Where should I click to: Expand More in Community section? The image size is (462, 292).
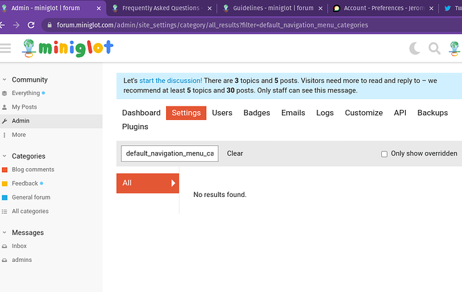[19, 135]
